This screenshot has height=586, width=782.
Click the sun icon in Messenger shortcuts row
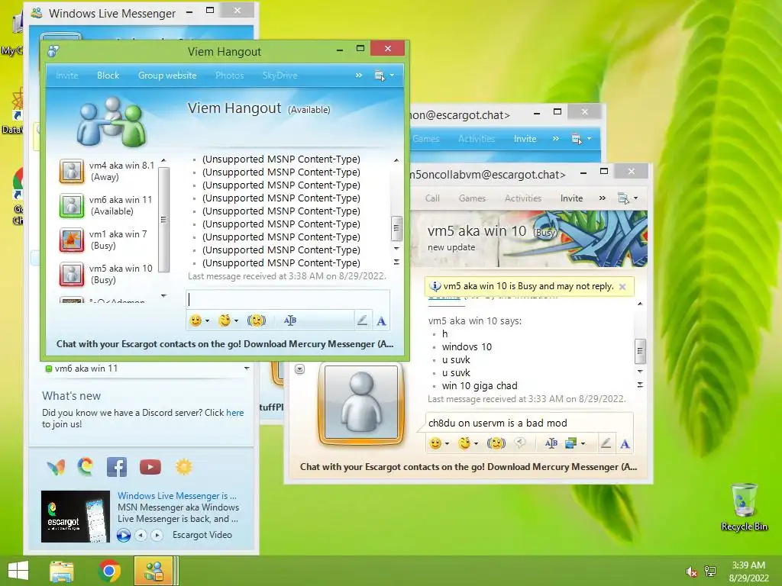183,467
